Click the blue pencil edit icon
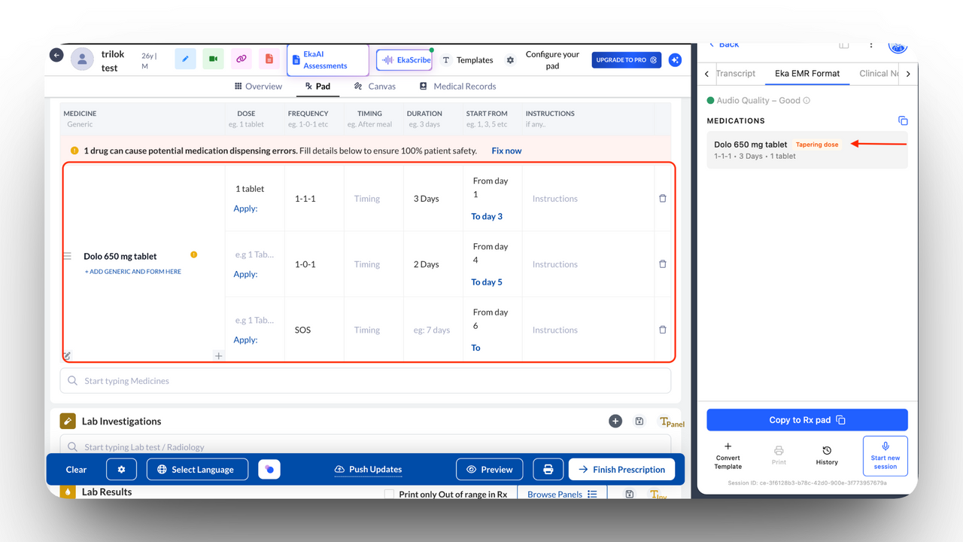The height and width of the screenshot is (542, 963). pyautogui.click(x=185, y=59)
